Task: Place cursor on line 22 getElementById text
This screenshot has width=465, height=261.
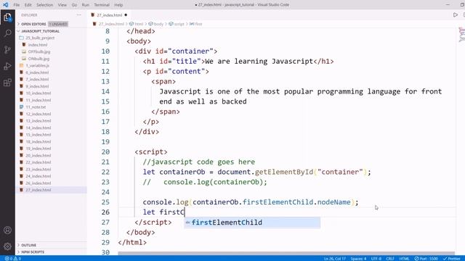Action: [284, 172]
